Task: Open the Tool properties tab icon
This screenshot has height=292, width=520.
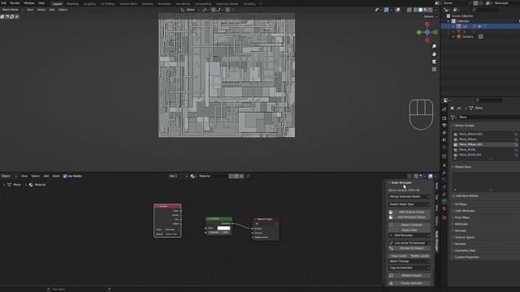Action: (x=444, y=109)
